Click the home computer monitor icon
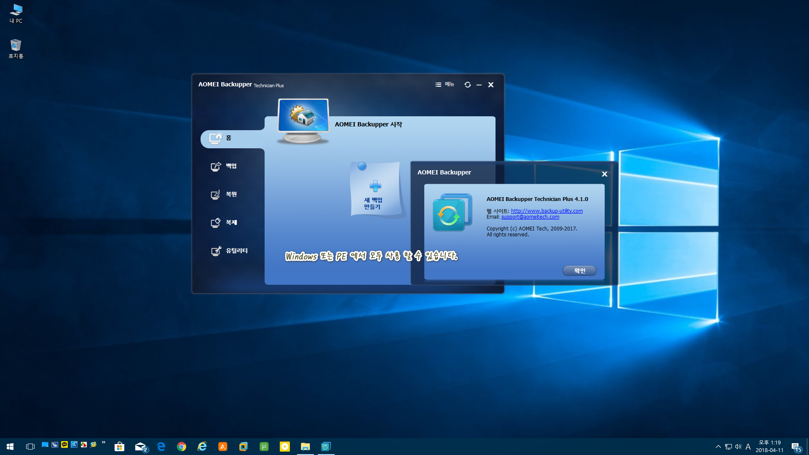The image size is (809, 455). [x=303, y=121]
